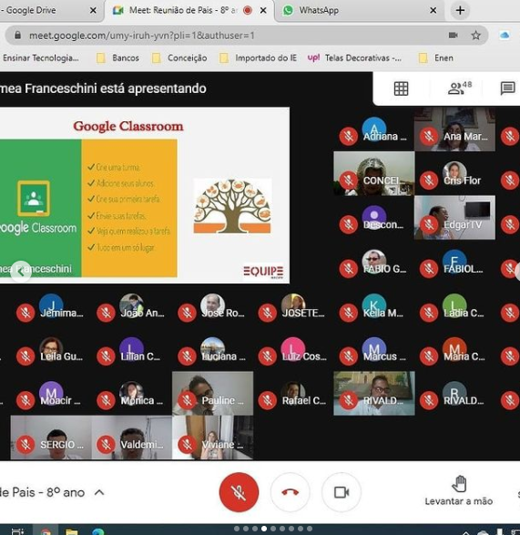Select Adriana's participant tile

point(374,129)
